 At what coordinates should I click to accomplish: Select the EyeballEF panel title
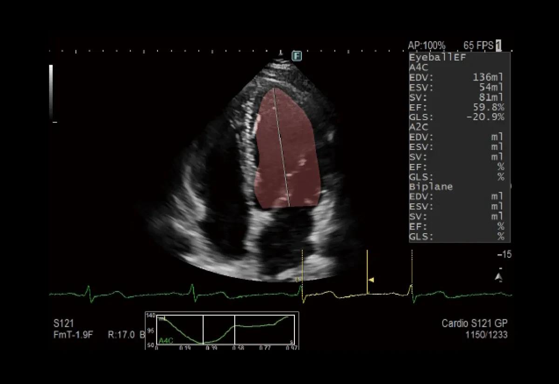(431, 57)
